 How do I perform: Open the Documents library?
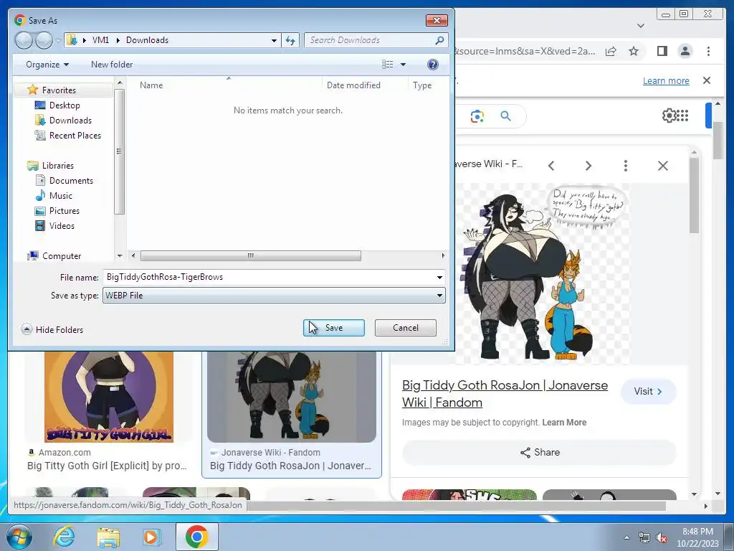(71, 180)
